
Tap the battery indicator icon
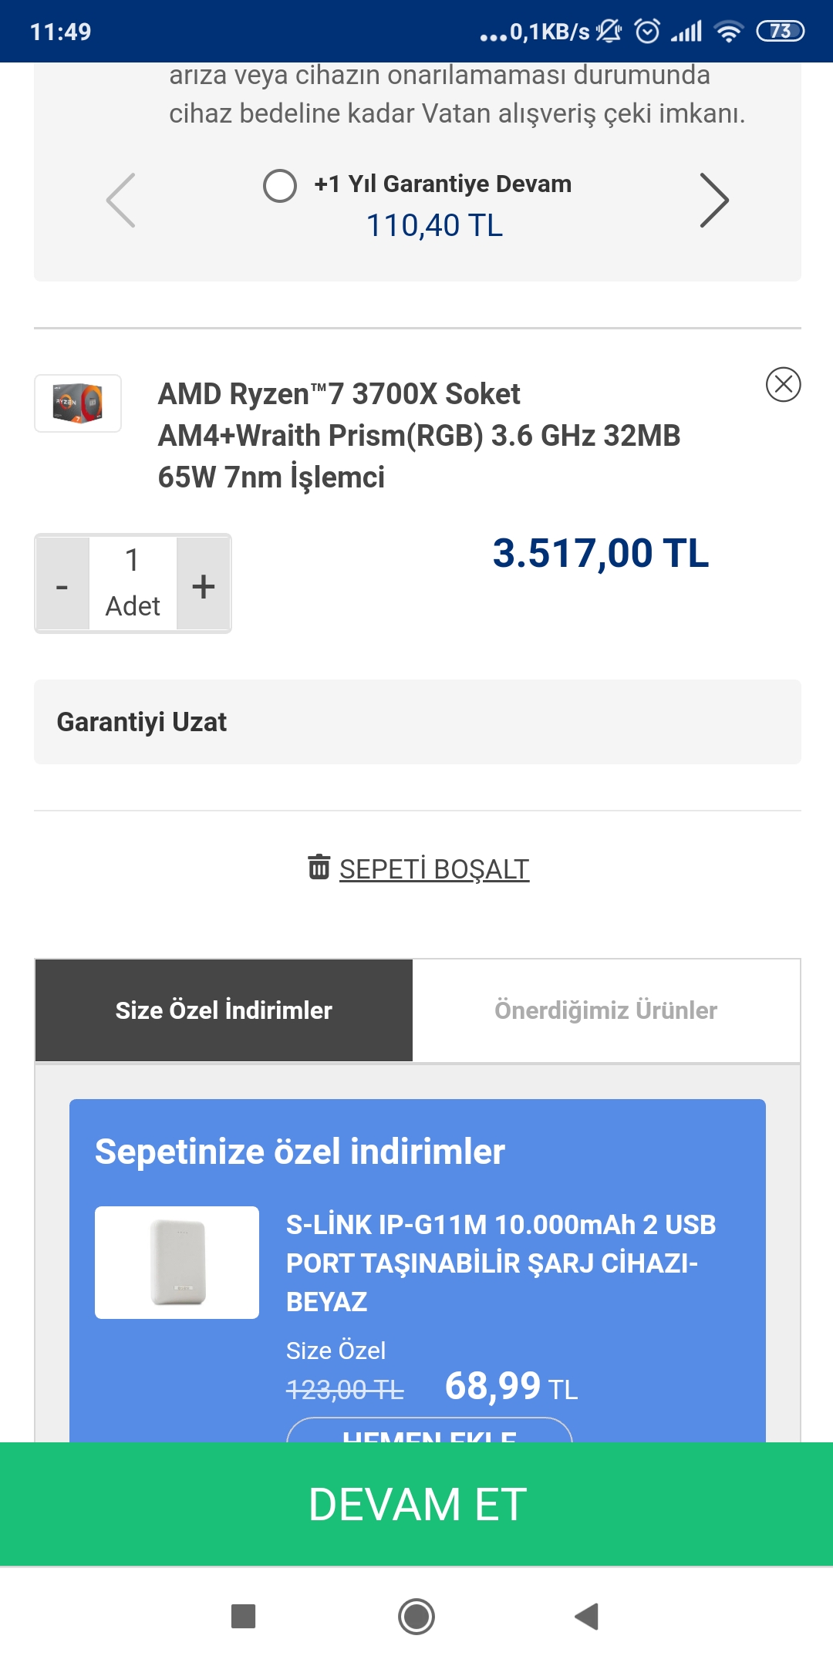point(780,32)
